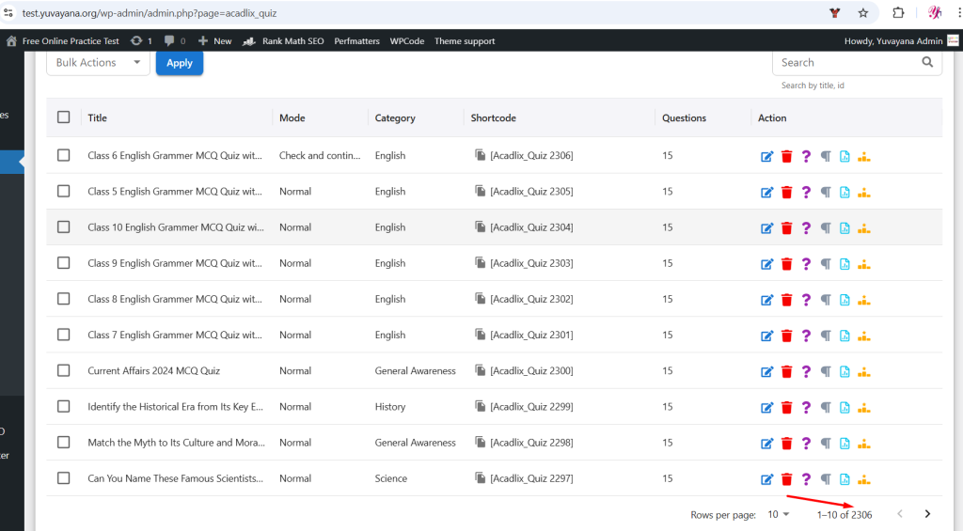The image size is (963, 531).
Task: Select all quizzes with the header checkbox
Action: pyautogui.click(x=63, y=117)
